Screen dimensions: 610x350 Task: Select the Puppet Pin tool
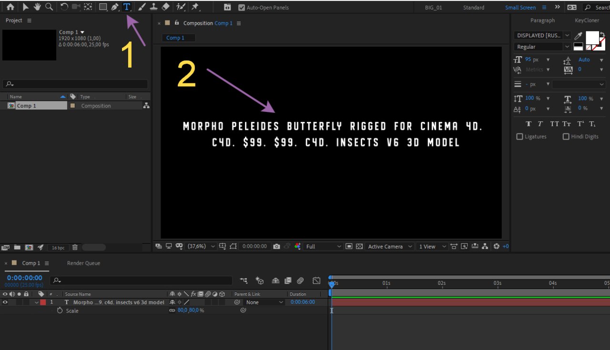pos(195,7)
